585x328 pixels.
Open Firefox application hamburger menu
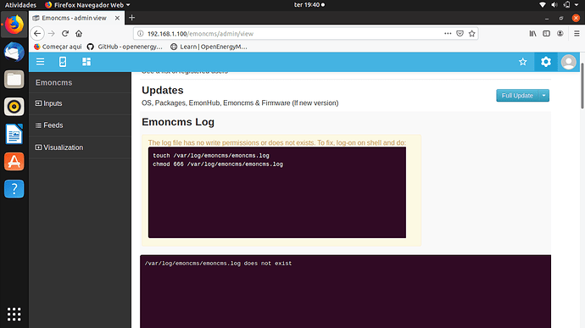coord(577,34)
